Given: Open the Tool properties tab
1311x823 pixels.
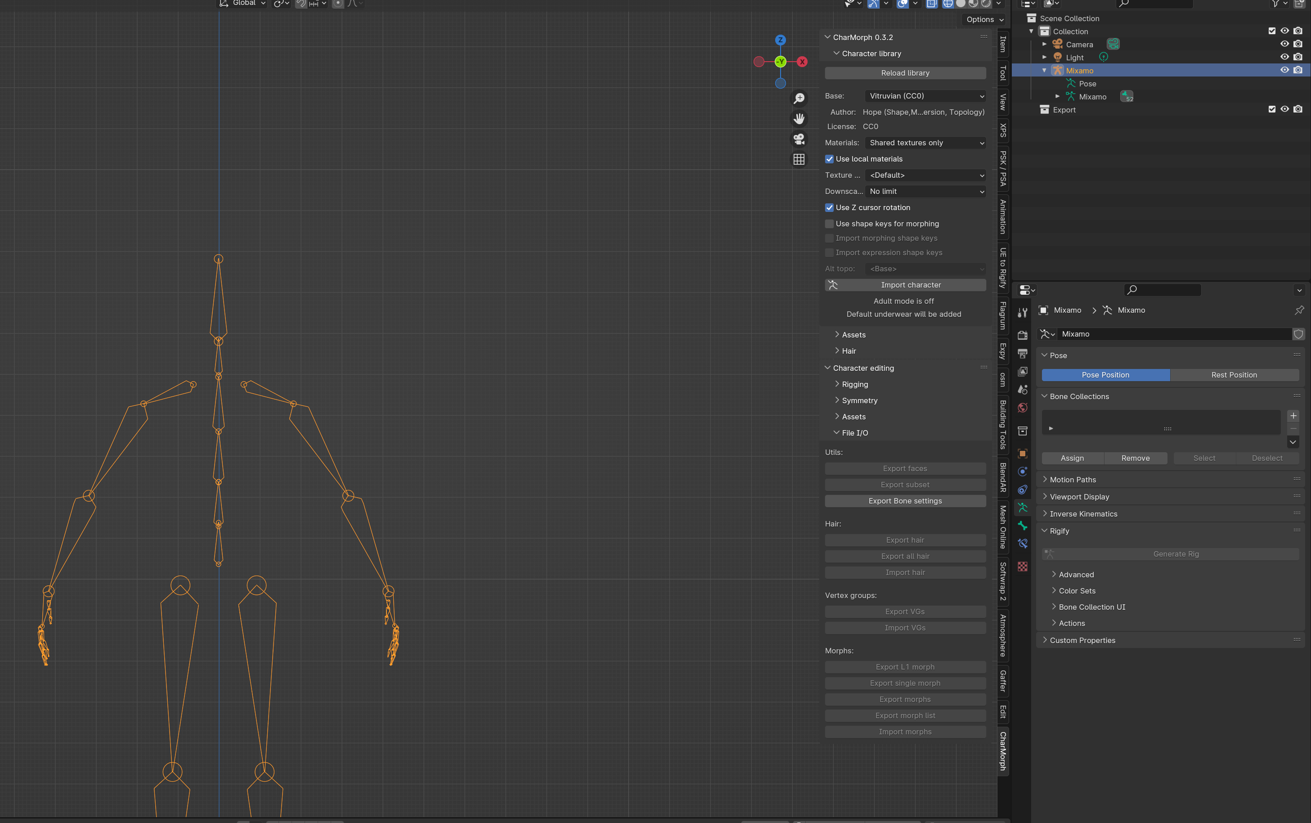Looking at the screenshot, I should coord(1023,312).
